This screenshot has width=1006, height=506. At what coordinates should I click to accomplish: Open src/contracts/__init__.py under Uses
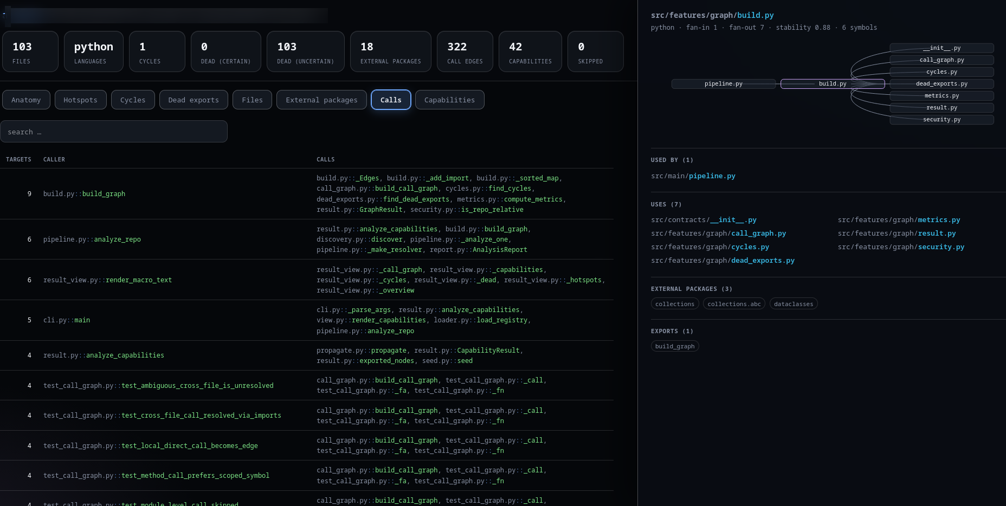tap(704, 220)
